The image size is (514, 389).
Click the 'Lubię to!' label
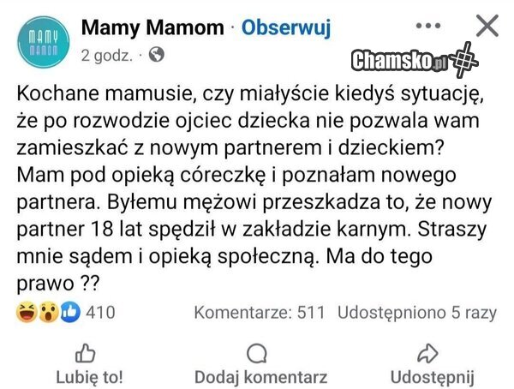89,376
